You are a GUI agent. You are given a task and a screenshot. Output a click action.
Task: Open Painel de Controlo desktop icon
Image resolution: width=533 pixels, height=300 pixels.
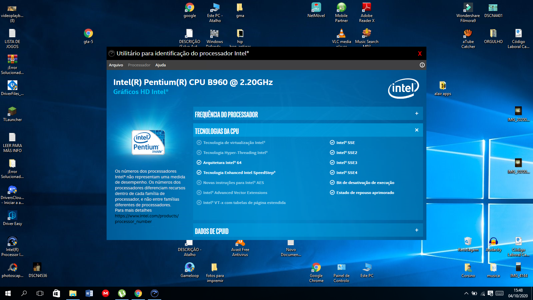click(341, 273)
